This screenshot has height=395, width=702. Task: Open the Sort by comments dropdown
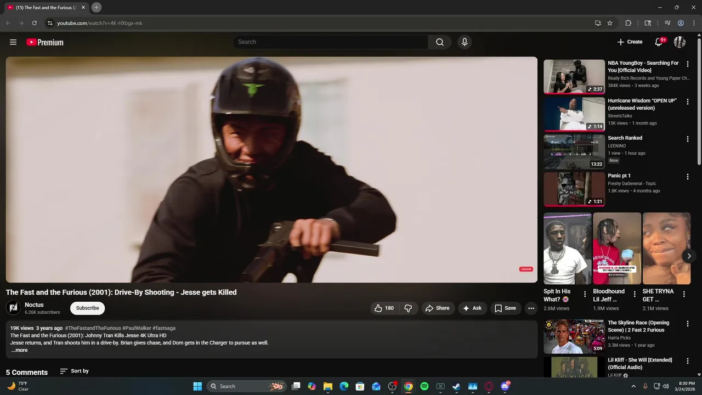pyautogui.click(x=75, y=371)
